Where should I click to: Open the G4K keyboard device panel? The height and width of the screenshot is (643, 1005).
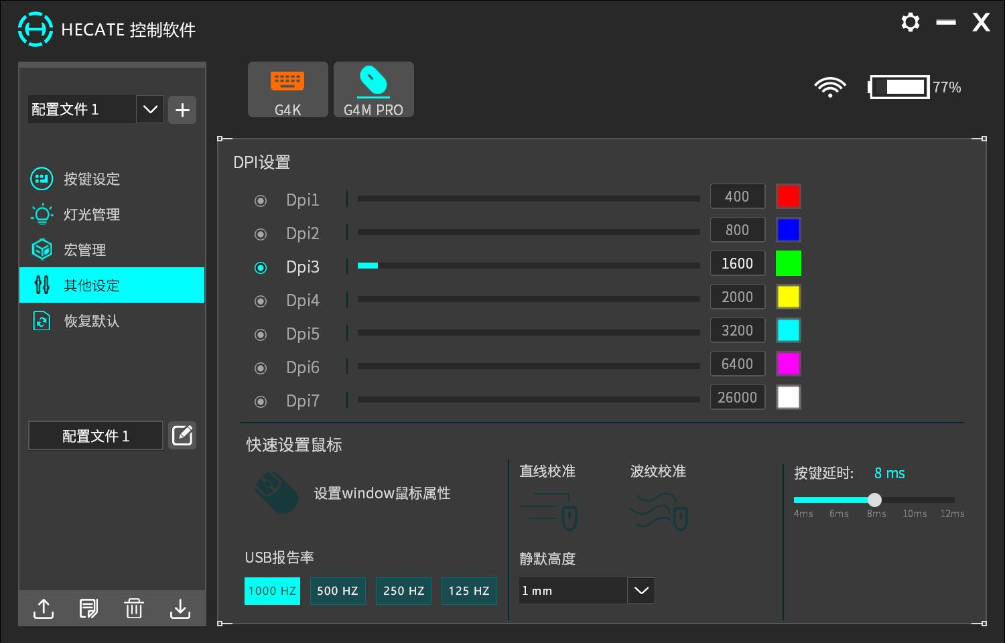(x=287, y=89)
